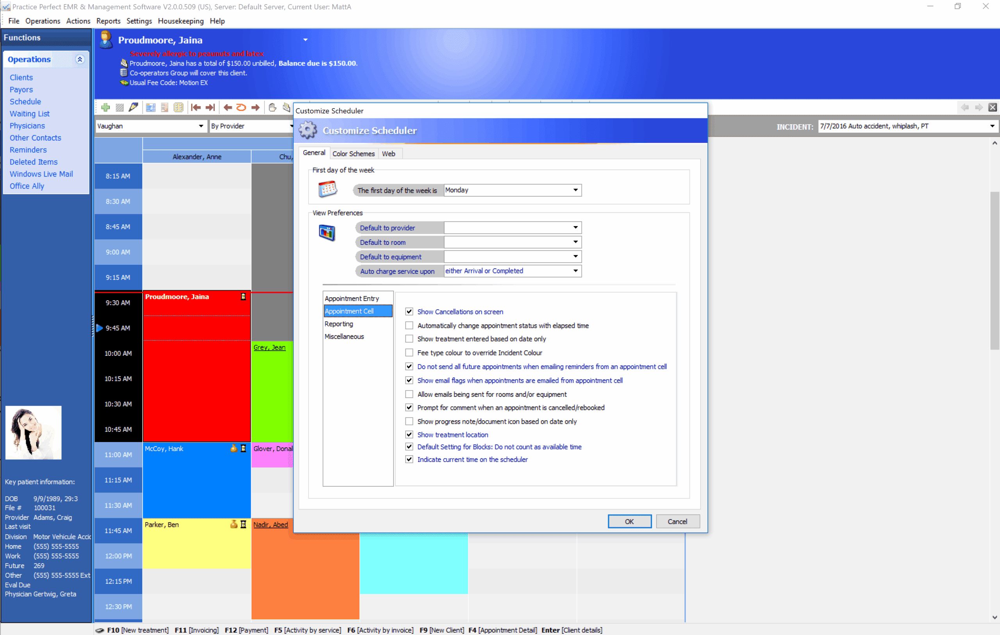
Task: Uncheck Show Cancellations on screen
Action: tap(409, 312)
